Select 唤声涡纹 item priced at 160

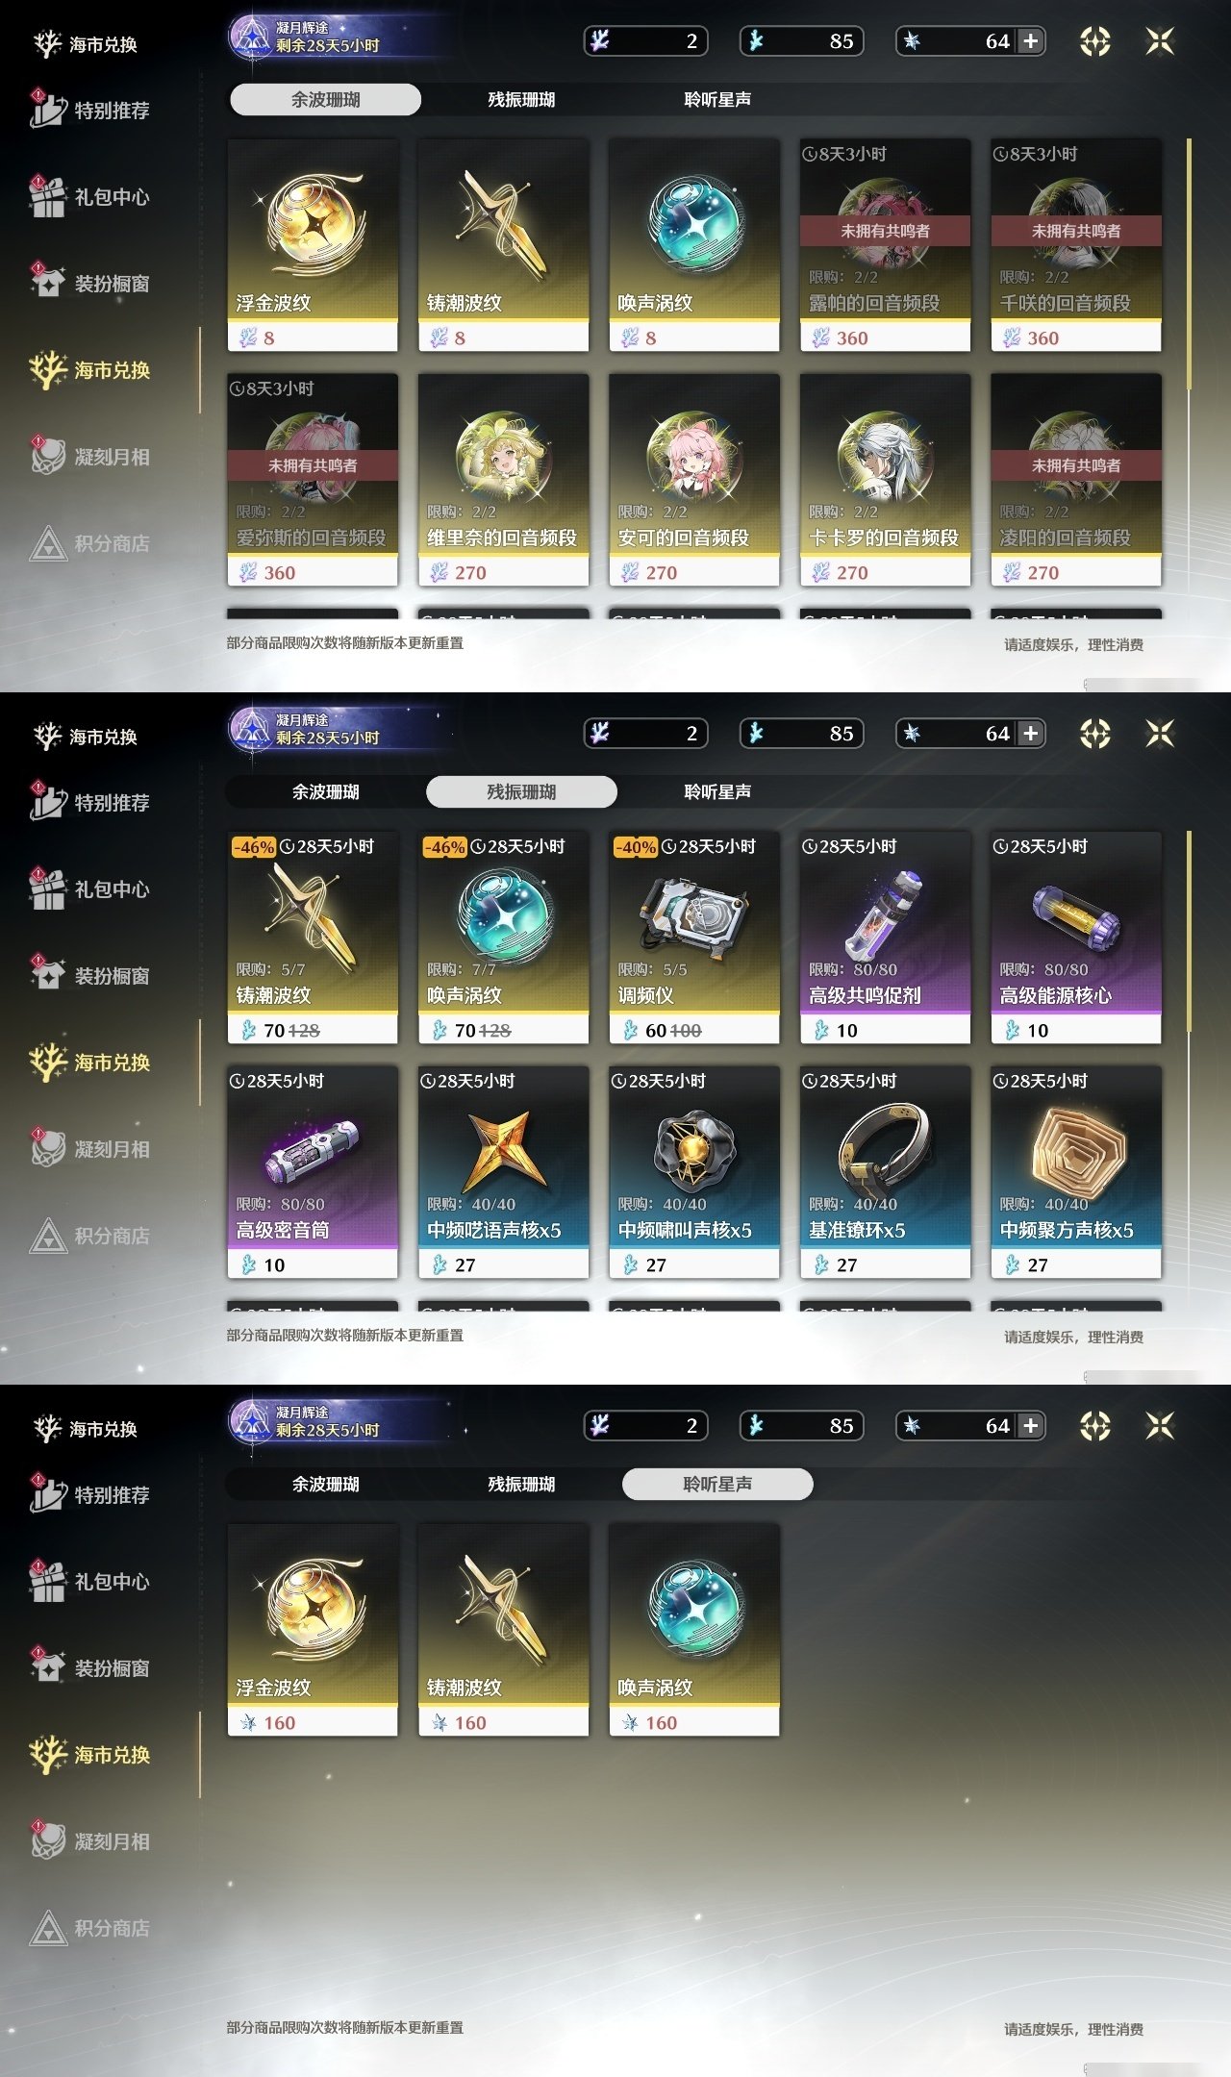click(694, 1630)
